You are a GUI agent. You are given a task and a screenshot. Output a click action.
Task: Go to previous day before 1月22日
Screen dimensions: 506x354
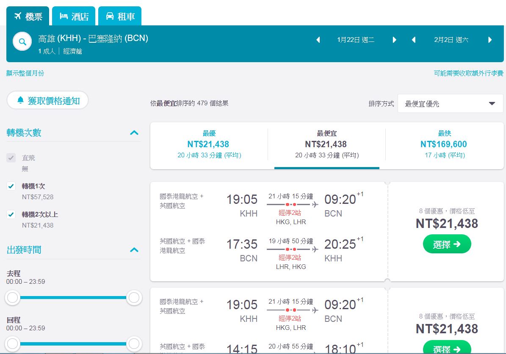coord(318,40)
